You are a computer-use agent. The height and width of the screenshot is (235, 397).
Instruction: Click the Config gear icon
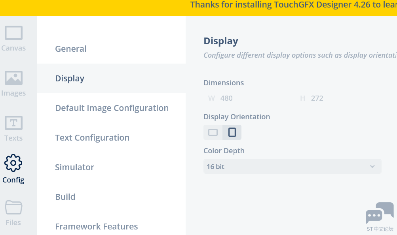13,163
